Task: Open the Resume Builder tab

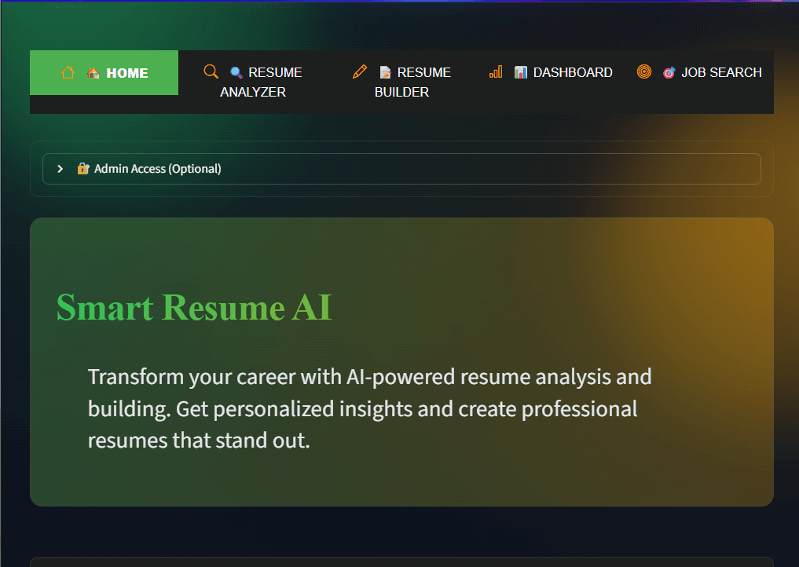Action: [x=401, y=82]
